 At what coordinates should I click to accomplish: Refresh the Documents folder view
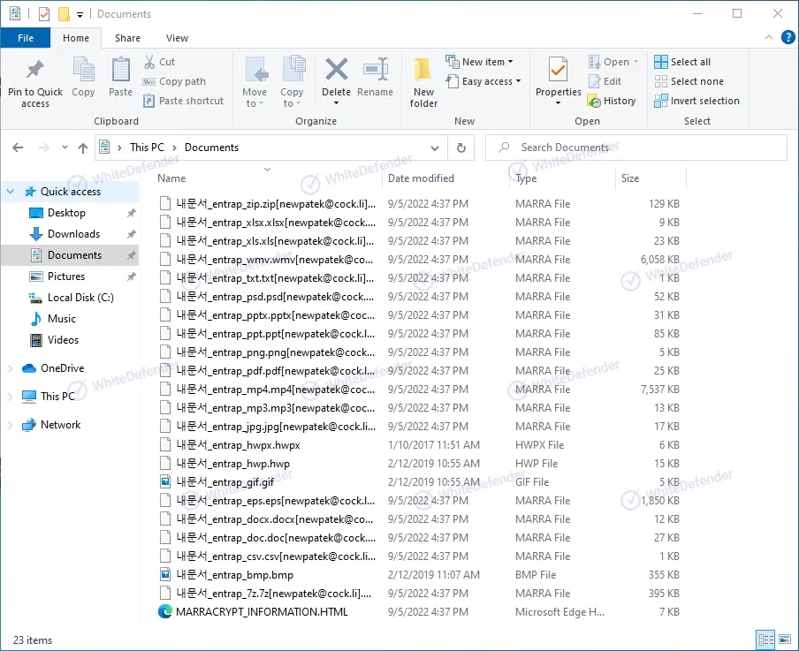tap(460, 148)
